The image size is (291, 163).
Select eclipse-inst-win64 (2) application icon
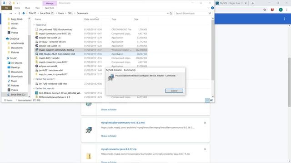click(36, 38)
